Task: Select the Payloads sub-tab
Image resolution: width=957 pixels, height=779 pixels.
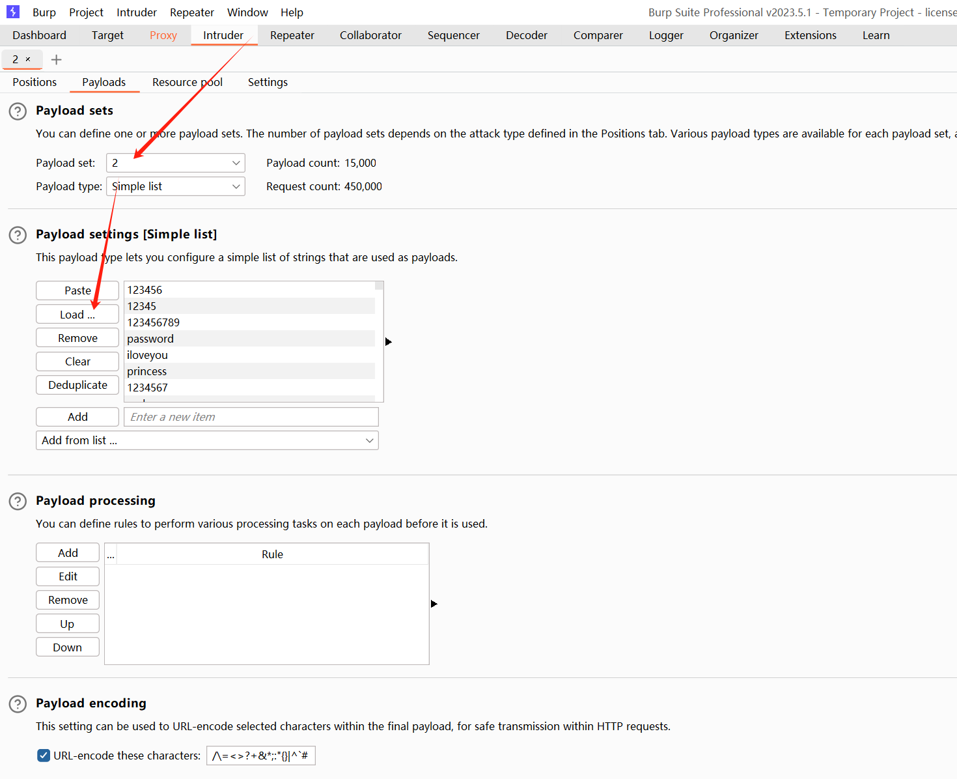Action: pyautogui.click(x=104, y=82)
